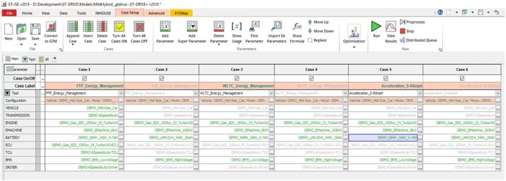Open the INHOUSE ribbon tab
The image size is (506, 181).
click(x=103, y=13)
